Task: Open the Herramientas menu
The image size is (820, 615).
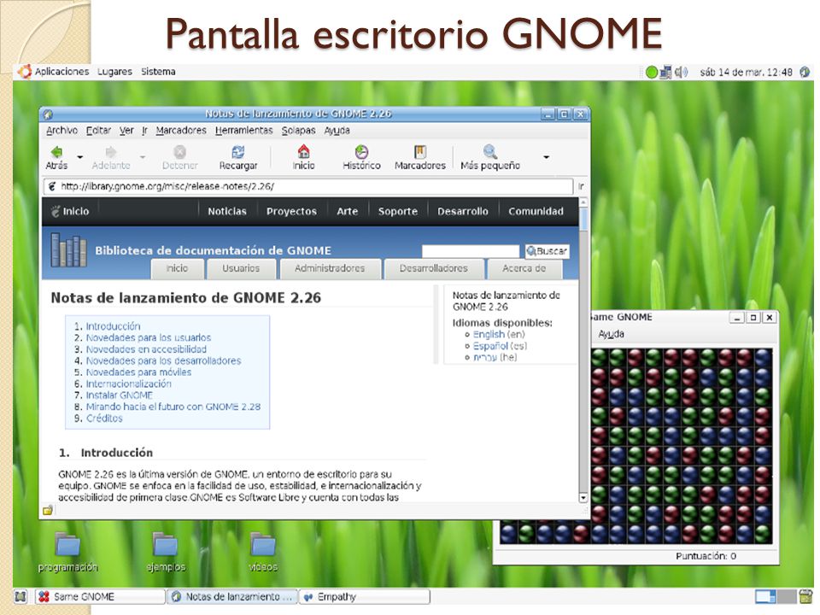Action: click(x=243, y=130)
